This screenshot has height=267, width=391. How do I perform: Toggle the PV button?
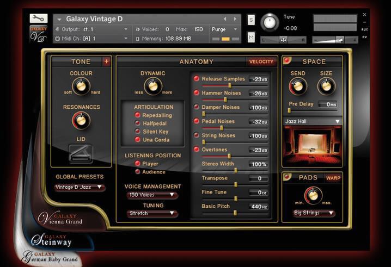pos(364,37)
